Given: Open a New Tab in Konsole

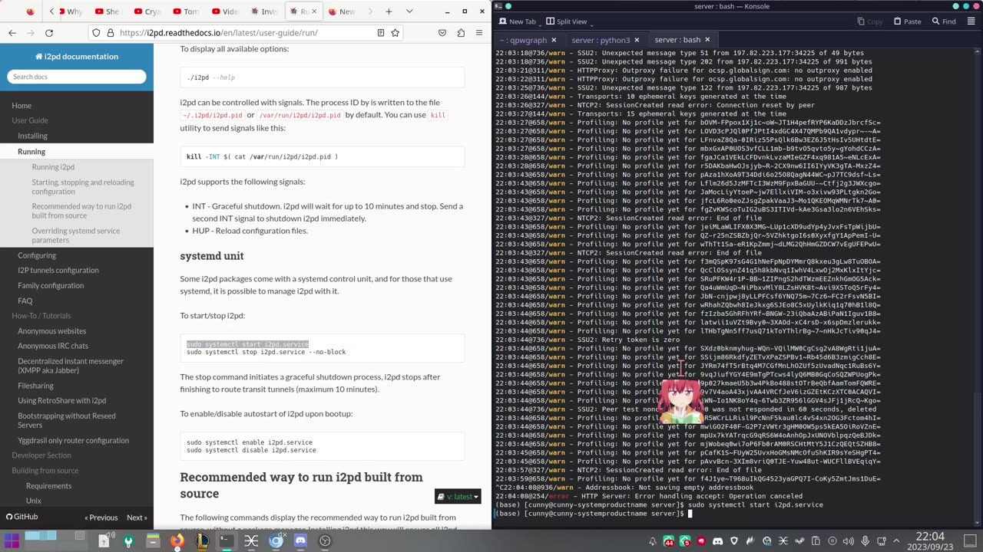Looking at the screenshot, I should (517, 21).
